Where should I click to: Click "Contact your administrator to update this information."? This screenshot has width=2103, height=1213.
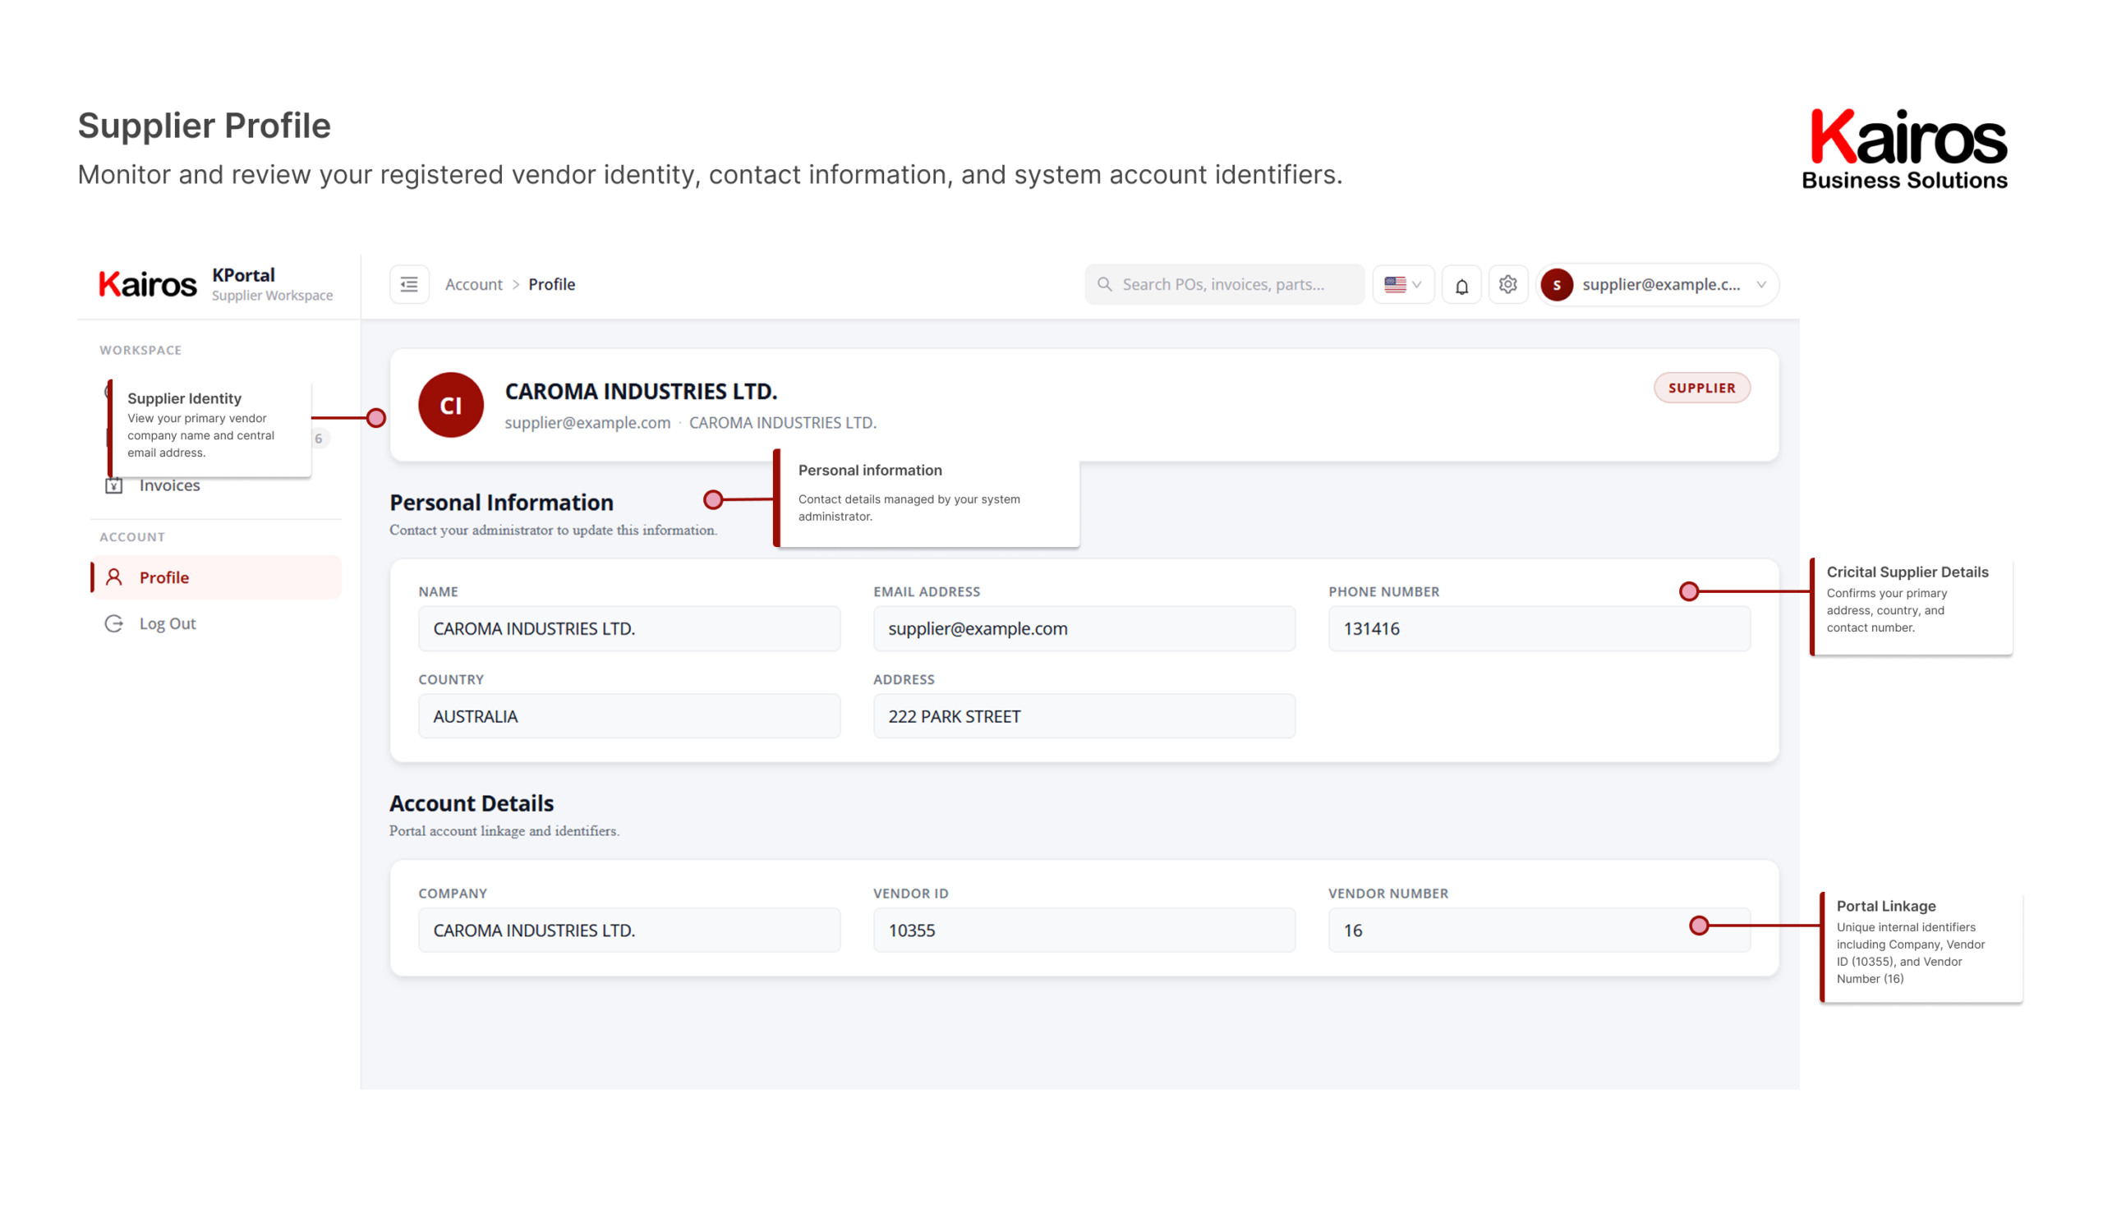point(553,530)
